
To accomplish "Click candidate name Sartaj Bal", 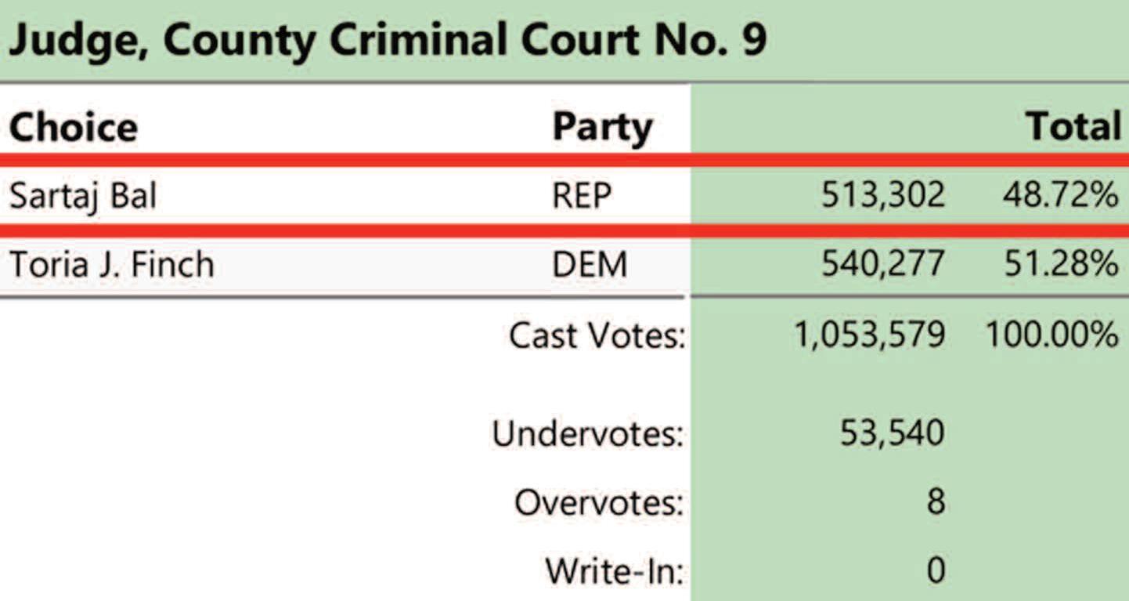I will coord(83,197).
